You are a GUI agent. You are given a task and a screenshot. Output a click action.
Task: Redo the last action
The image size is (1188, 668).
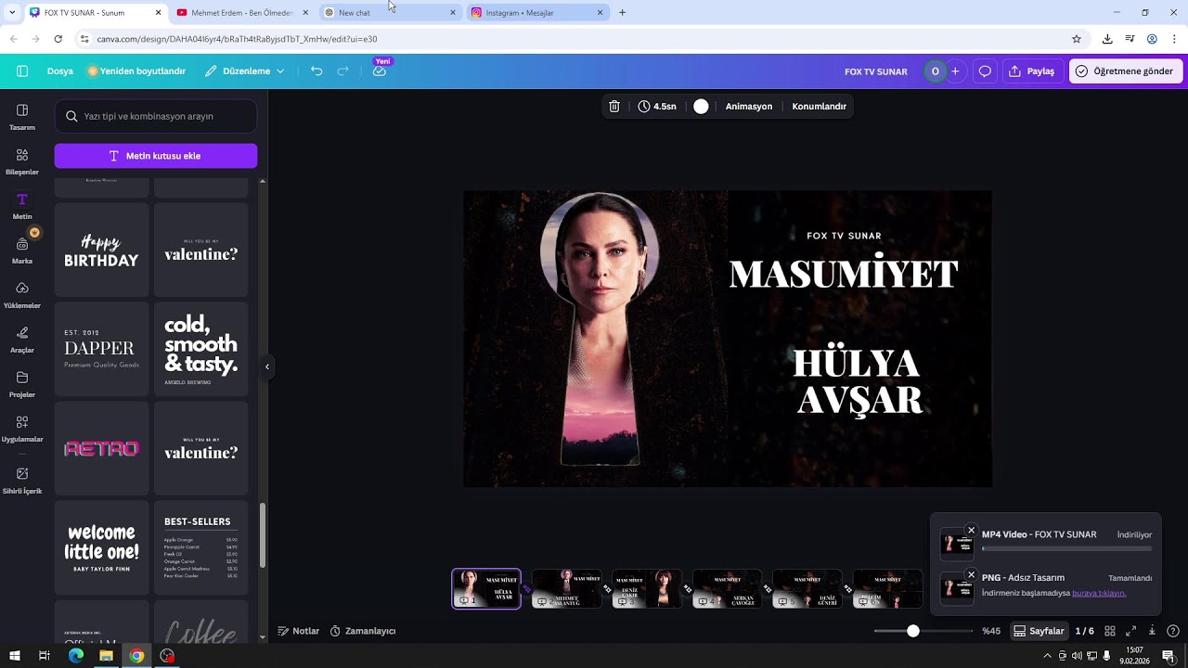coord(342,71)
